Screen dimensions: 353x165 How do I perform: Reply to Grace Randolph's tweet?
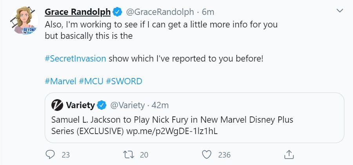[50, 155]
